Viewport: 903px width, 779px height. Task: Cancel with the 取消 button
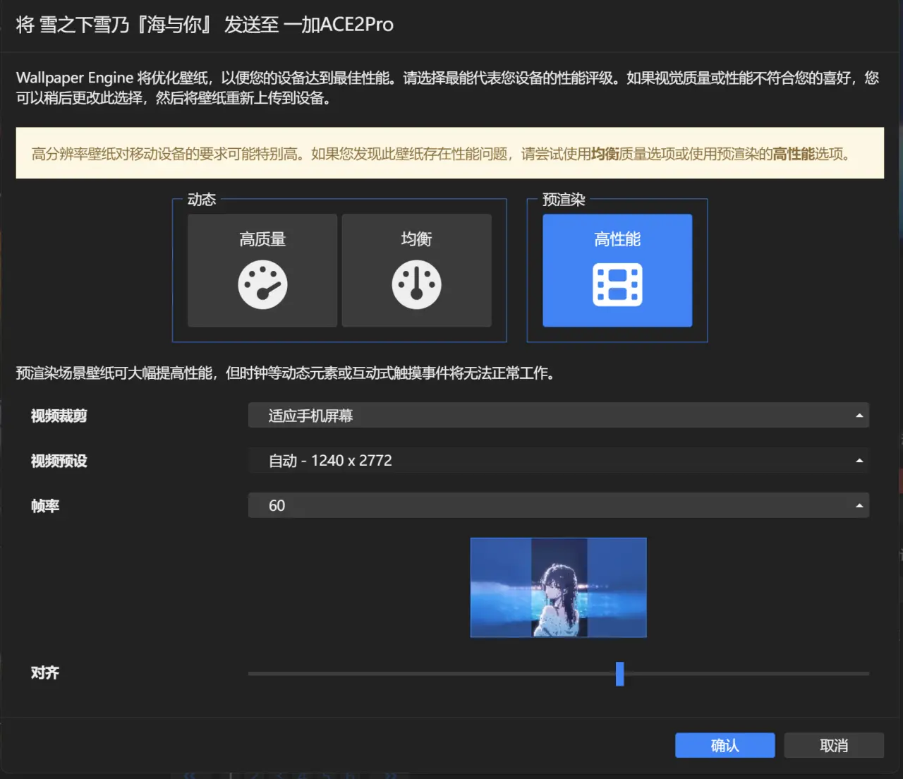point(834,745)
